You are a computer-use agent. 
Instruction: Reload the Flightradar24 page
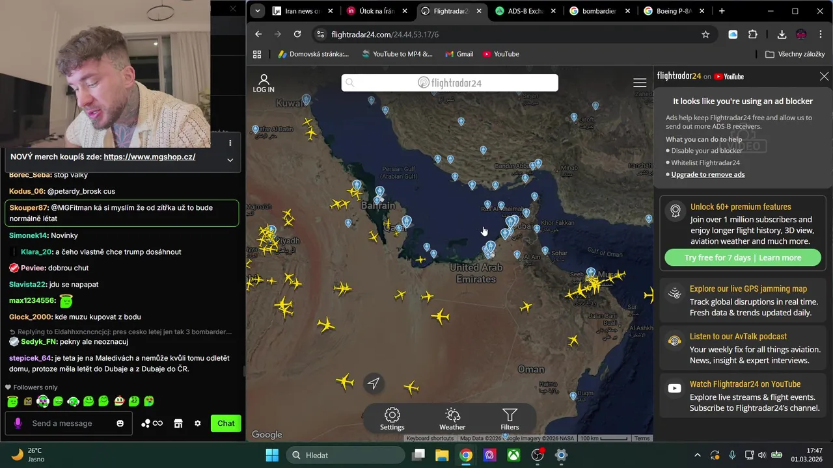pyautogui.click(x=297, y=34)
